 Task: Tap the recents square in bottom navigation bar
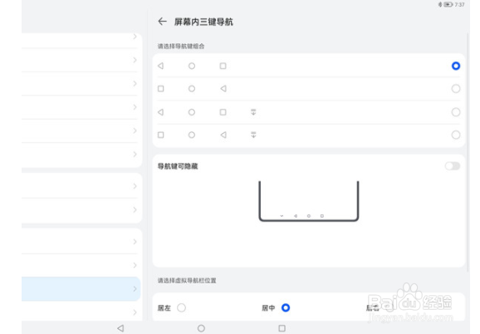coord(282,328)
